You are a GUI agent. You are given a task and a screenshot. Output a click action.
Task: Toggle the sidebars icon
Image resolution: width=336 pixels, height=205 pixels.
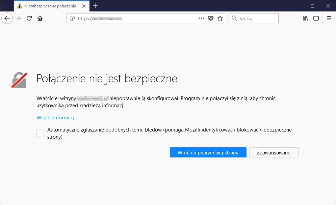pyautogui.click(x=316, y=18)
